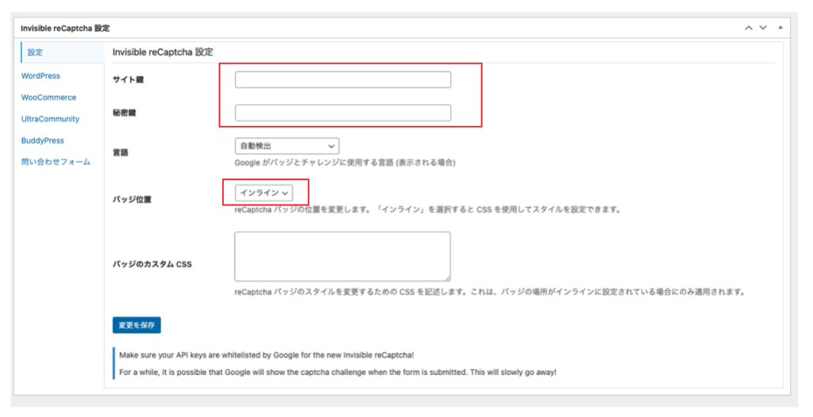
Task: Open the WooCommerce settings tab
Action: pos(48,98)
